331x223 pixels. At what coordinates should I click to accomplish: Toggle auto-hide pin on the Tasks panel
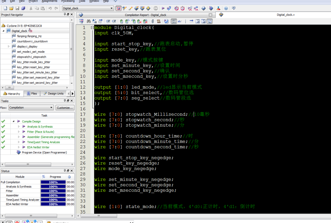tap(65, 101)
